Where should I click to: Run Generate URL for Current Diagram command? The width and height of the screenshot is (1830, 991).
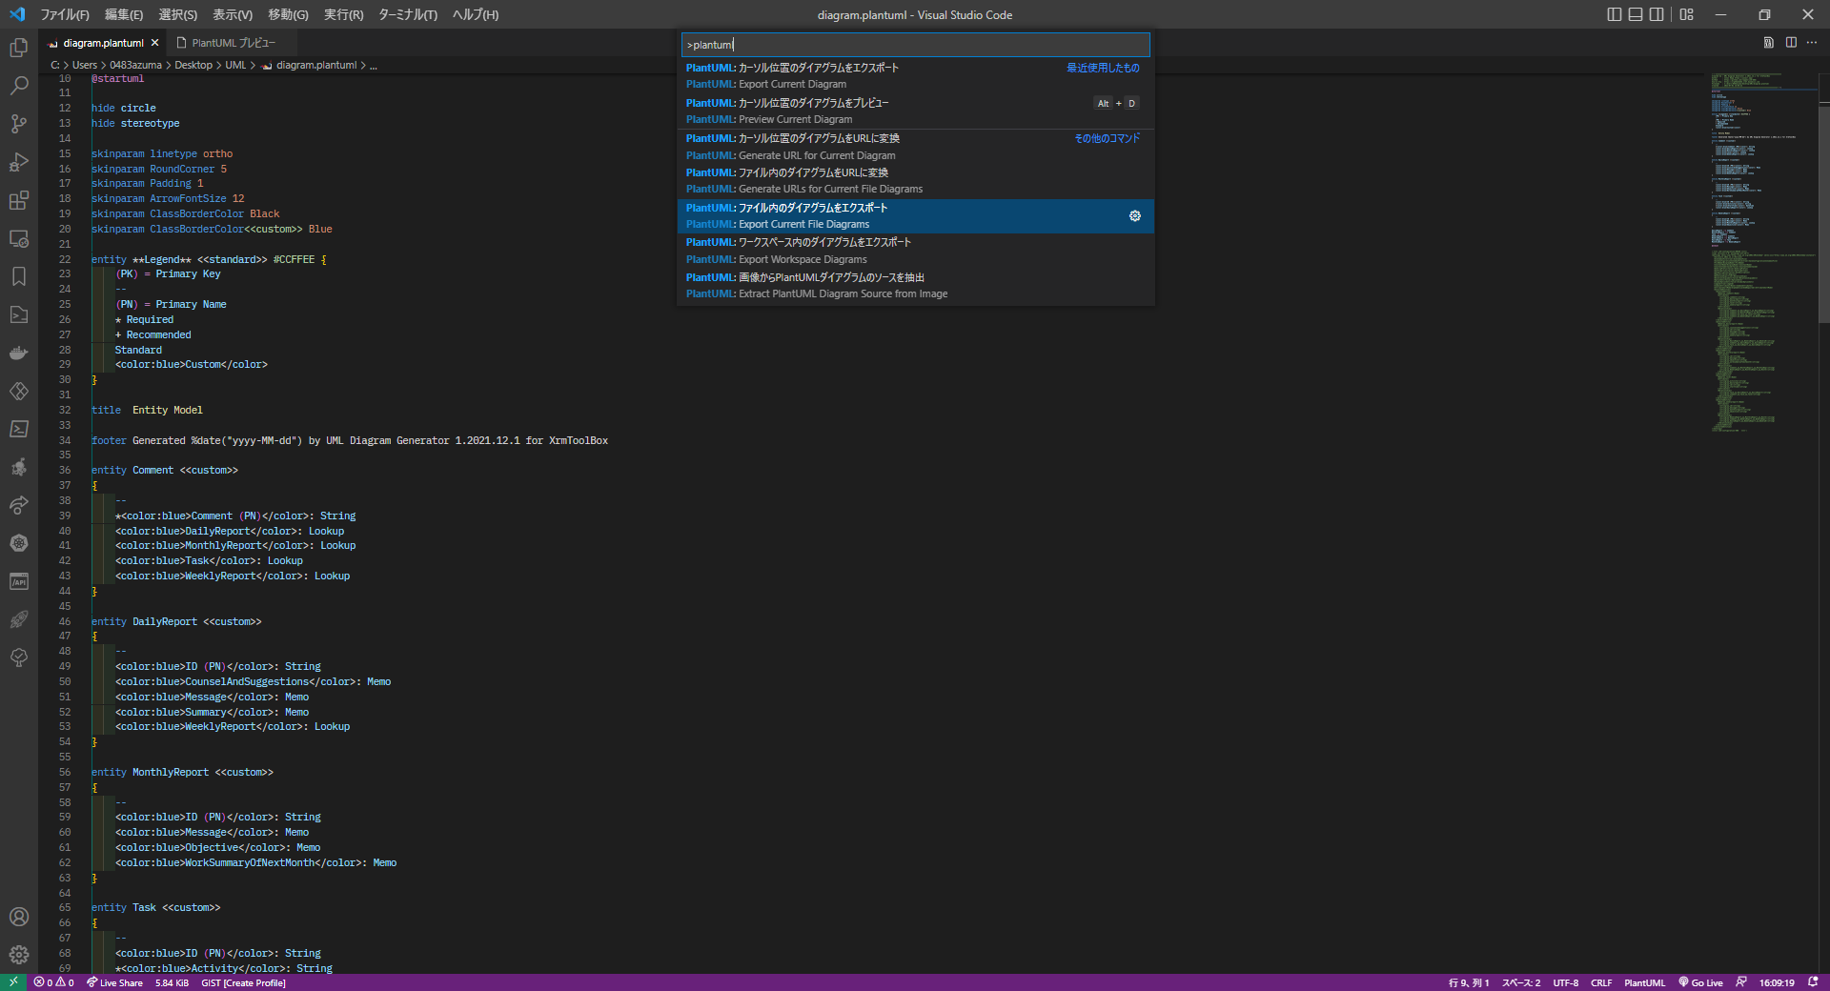[915, 147]
